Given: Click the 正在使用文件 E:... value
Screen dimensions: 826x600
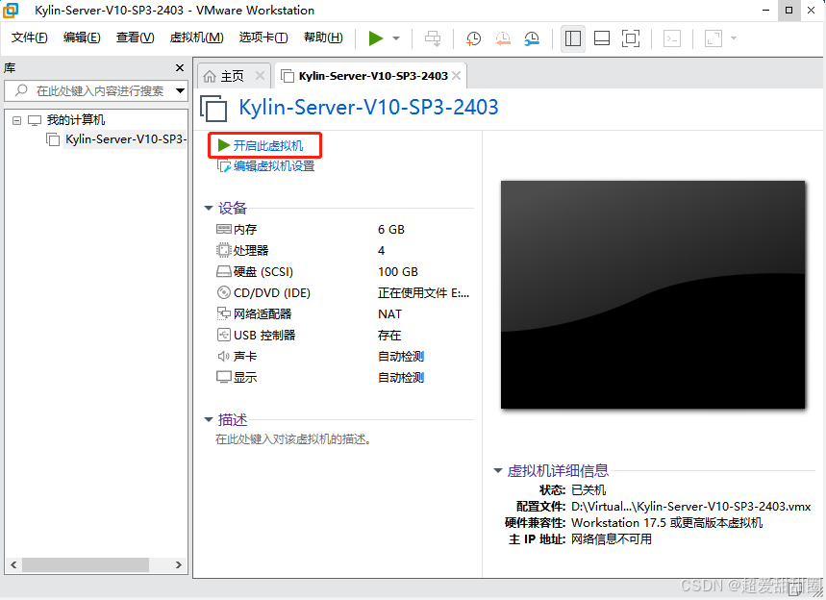Looking at the screenshot, I should pos(423,293).
